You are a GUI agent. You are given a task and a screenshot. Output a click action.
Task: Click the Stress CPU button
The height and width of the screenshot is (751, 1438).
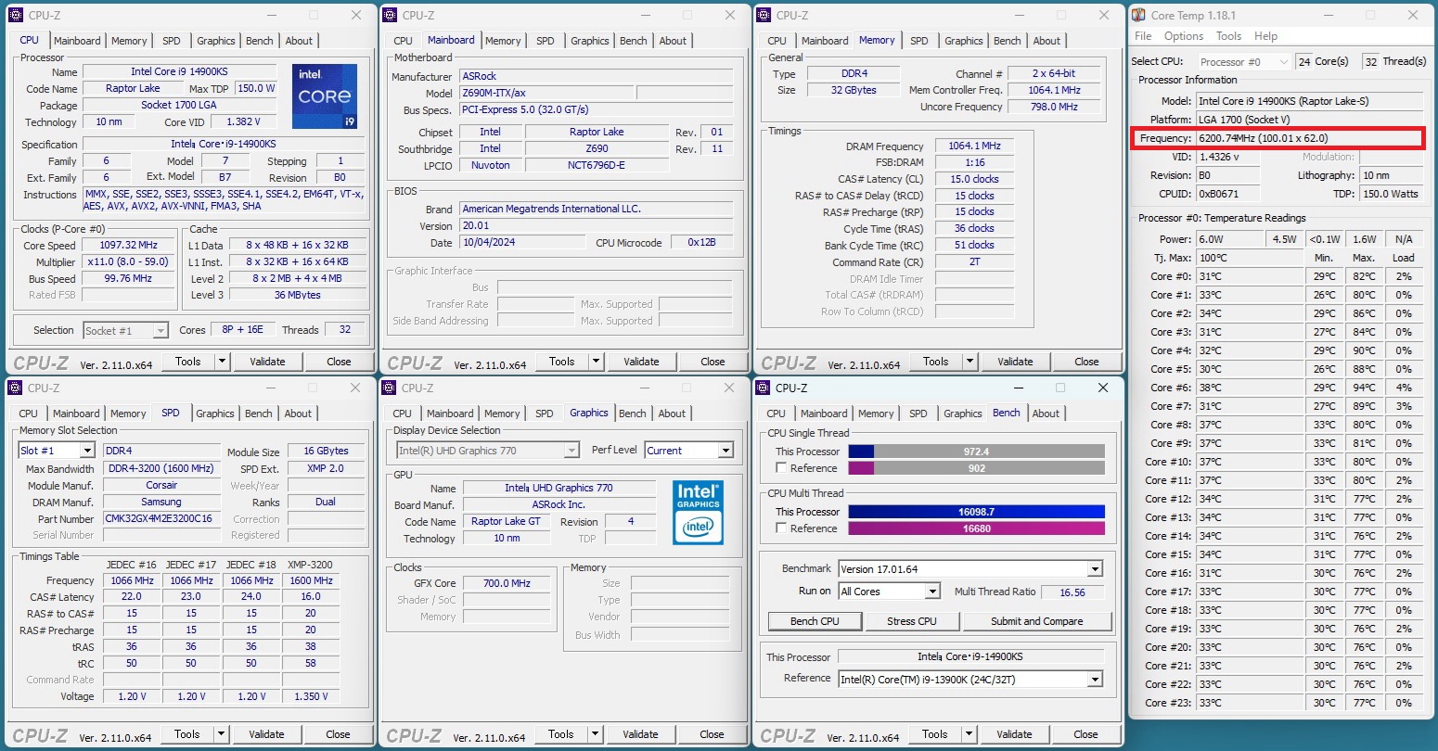(x=911, y=621)
